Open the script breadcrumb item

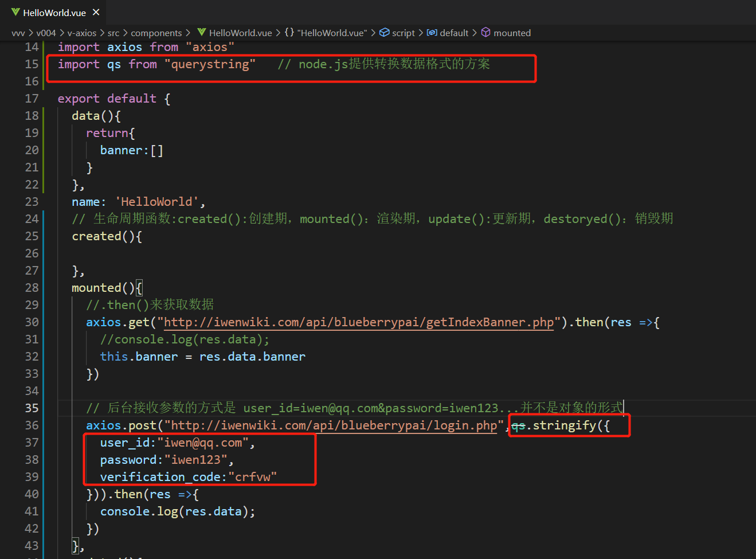pyautogui.click(x=404, y=33)
